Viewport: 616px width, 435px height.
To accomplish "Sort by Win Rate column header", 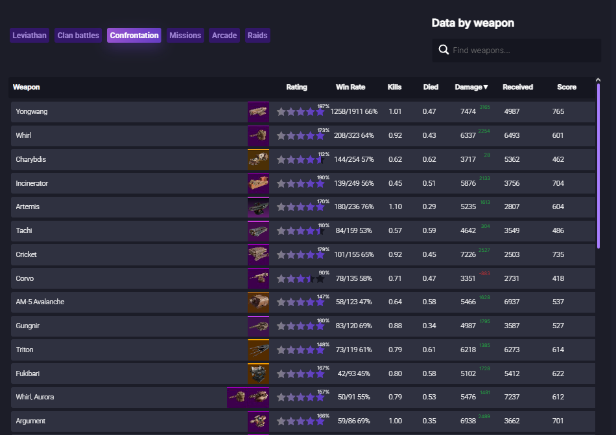I will (x=350, y=87).
